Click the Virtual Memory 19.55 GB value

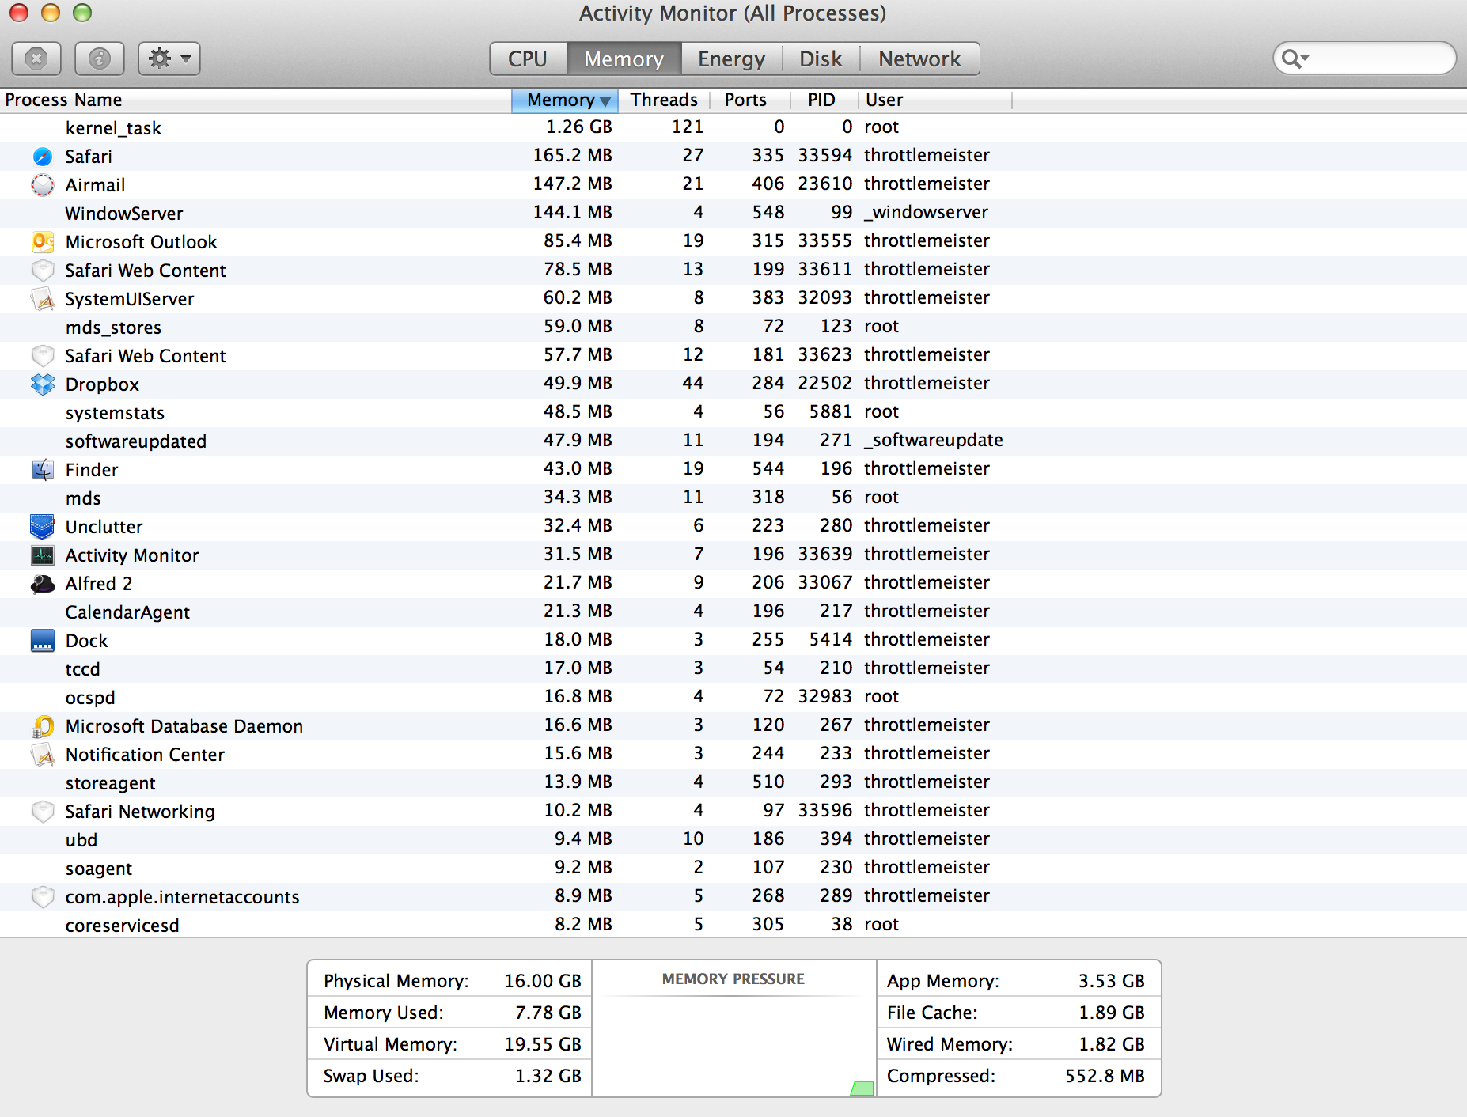[x=543, y=1044]
